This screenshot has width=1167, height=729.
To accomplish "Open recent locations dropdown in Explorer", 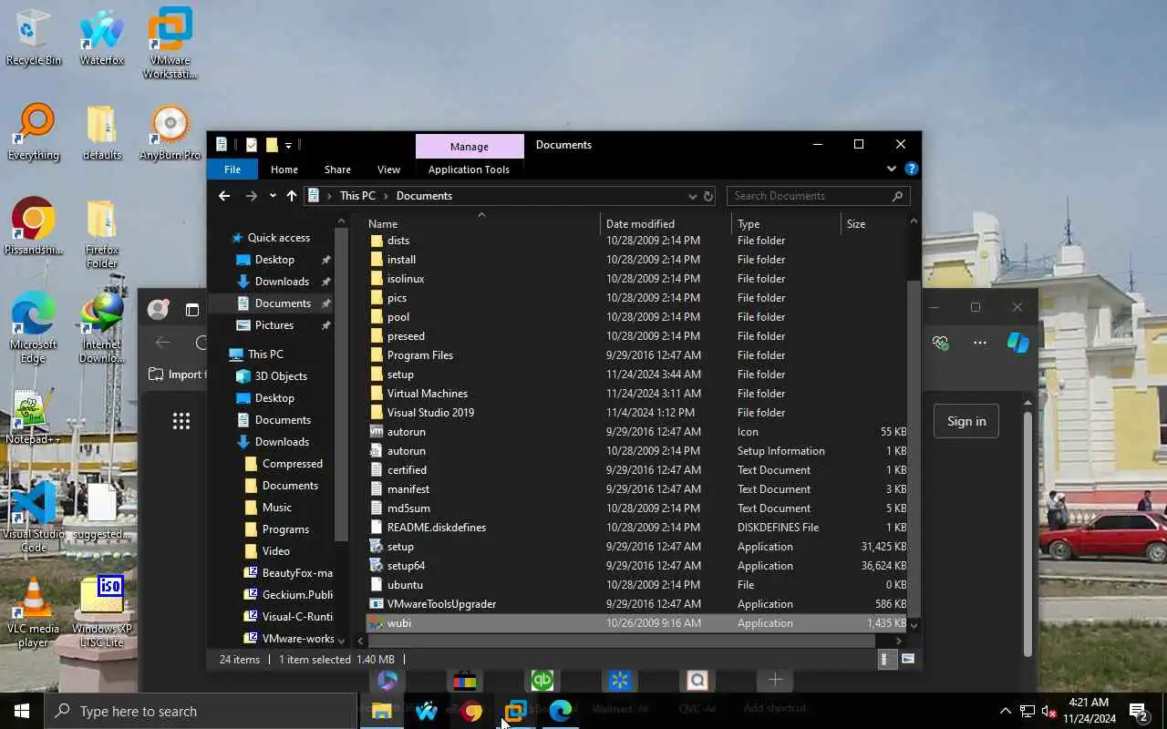I will 273,196.
